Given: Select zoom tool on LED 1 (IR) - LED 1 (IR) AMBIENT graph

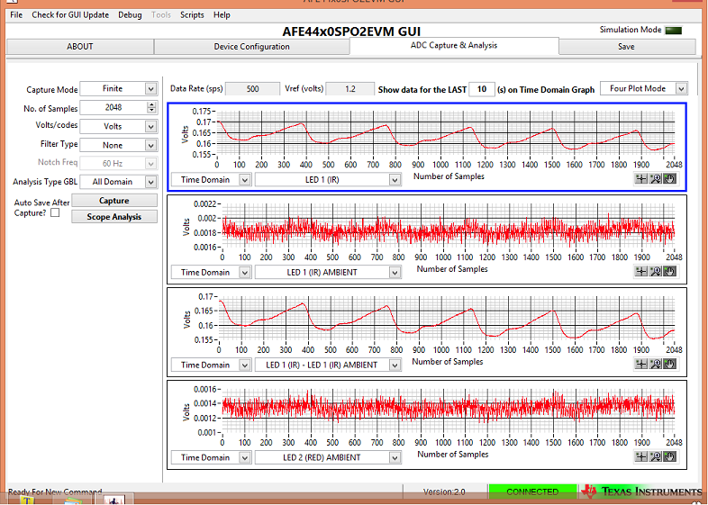Looking at the screenshot, I should coord(655,364).
